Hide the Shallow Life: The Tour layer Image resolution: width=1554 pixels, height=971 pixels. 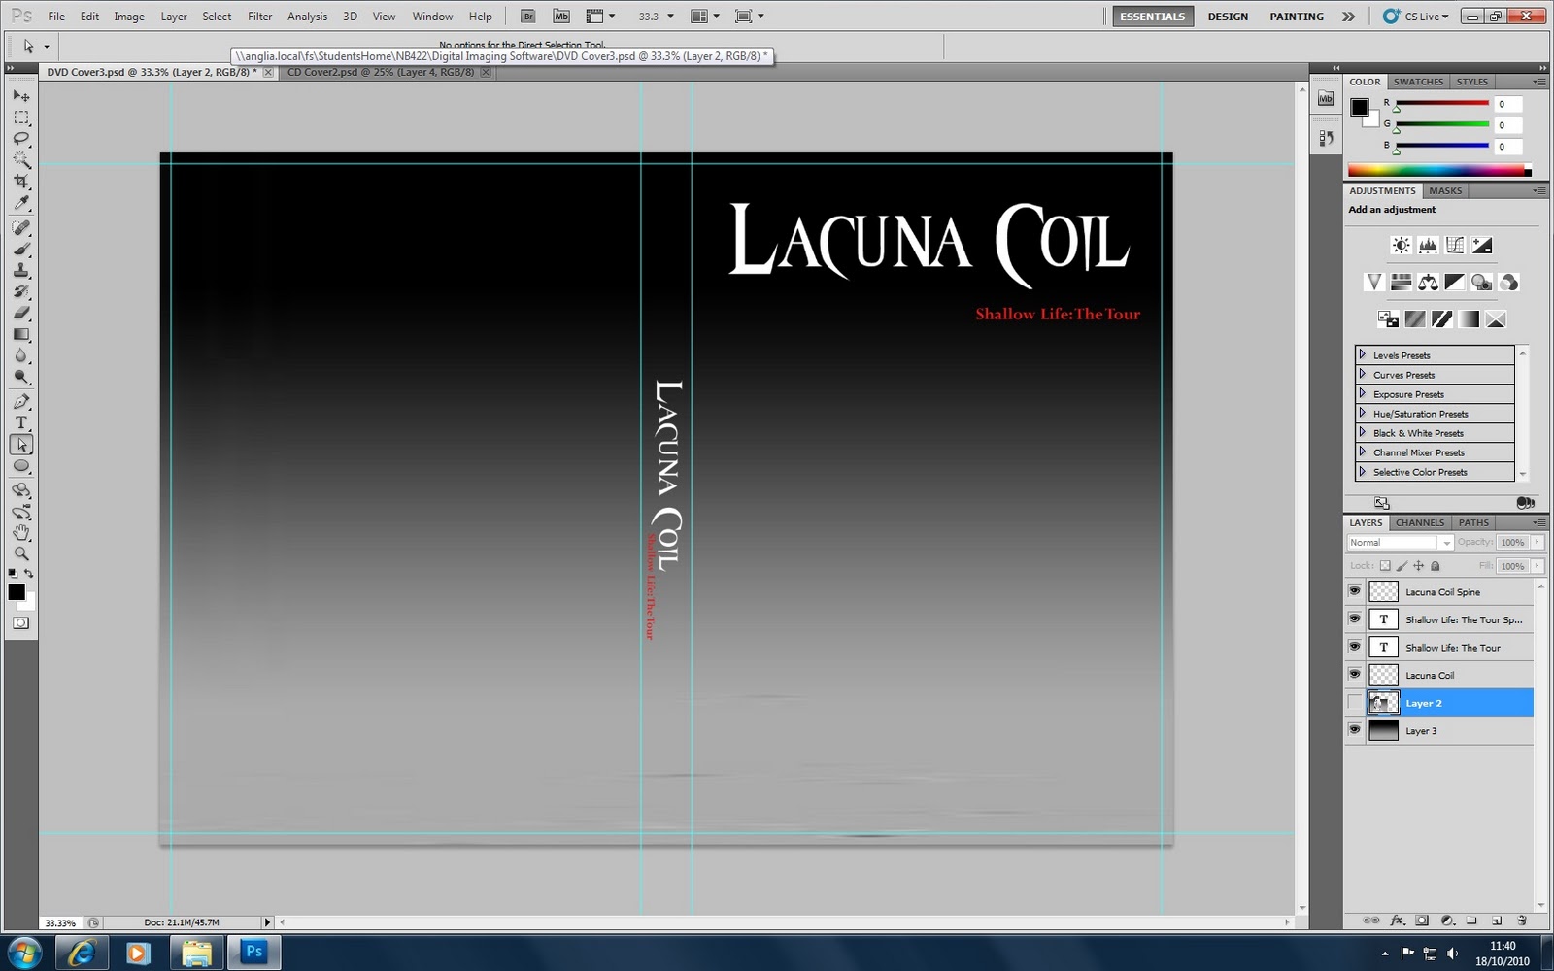tap(1355, 647)
